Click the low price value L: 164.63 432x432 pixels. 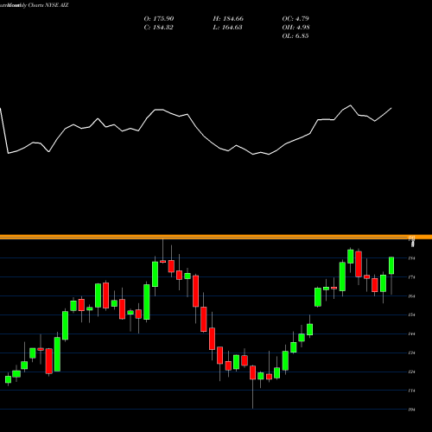pos(227,28)
